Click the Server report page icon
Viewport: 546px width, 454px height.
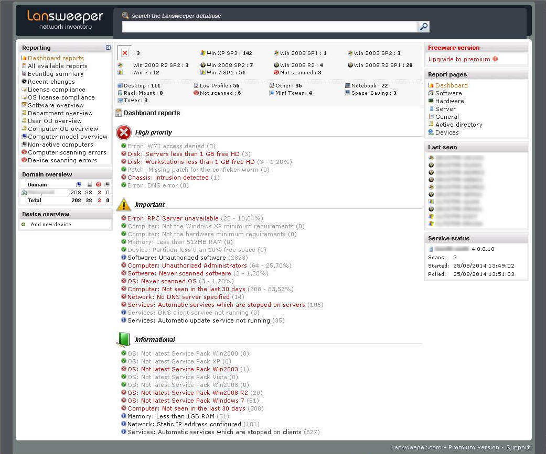[x=431, y=109]
